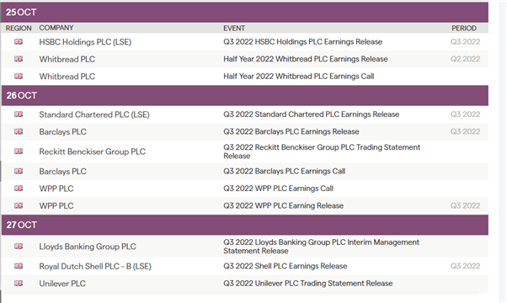Open Q3 2022 Standard Chartered PLC Earnings Release
Viewport: 507px width, 303px height.
[312, 114]
